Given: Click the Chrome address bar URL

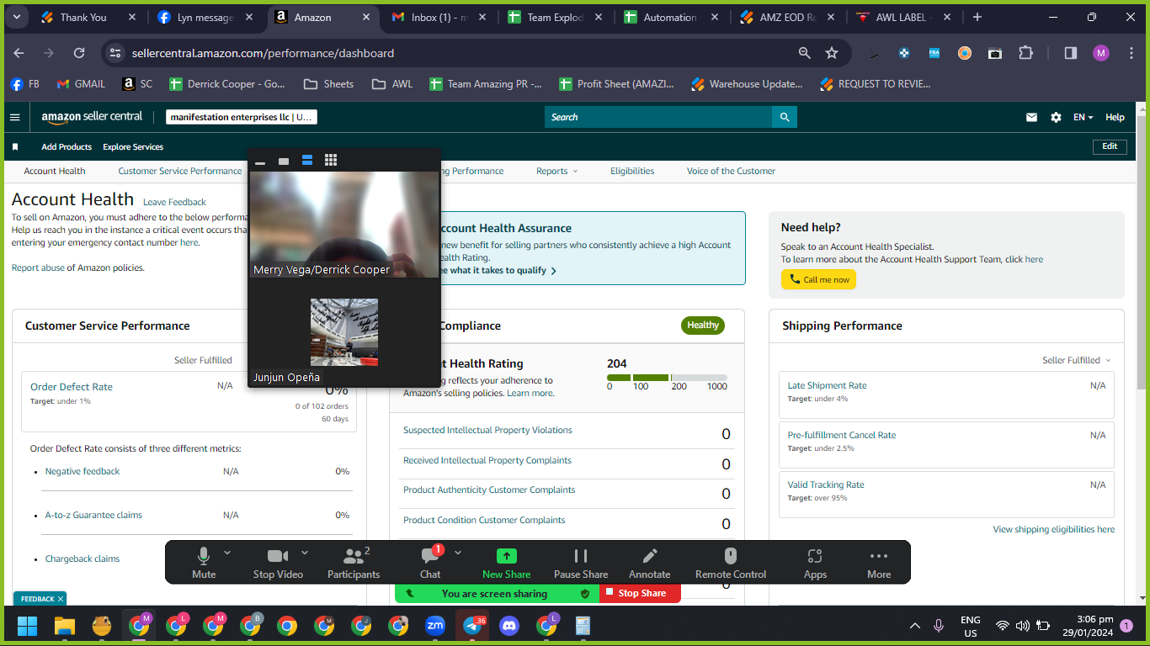Looking at the screenshot, I should (x=263, y=53).
